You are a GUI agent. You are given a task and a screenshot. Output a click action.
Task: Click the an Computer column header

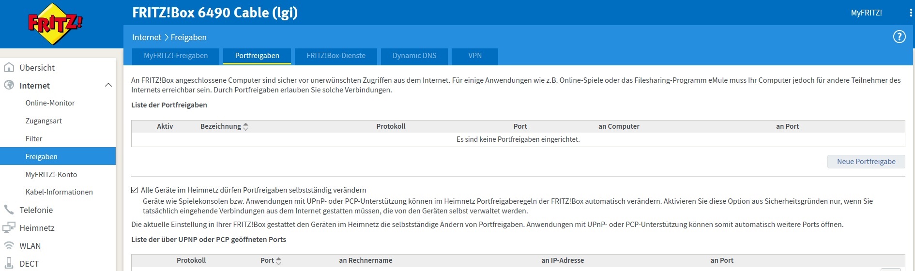619,126
